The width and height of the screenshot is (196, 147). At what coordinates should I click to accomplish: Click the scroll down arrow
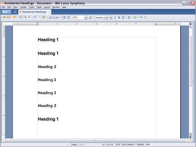(x=191, y=134)
